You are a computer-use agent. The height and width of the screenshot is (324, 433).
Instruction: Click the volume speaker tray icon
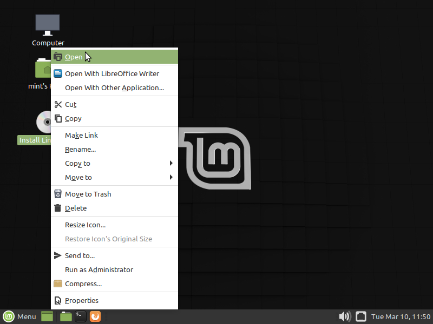(345, 316)
